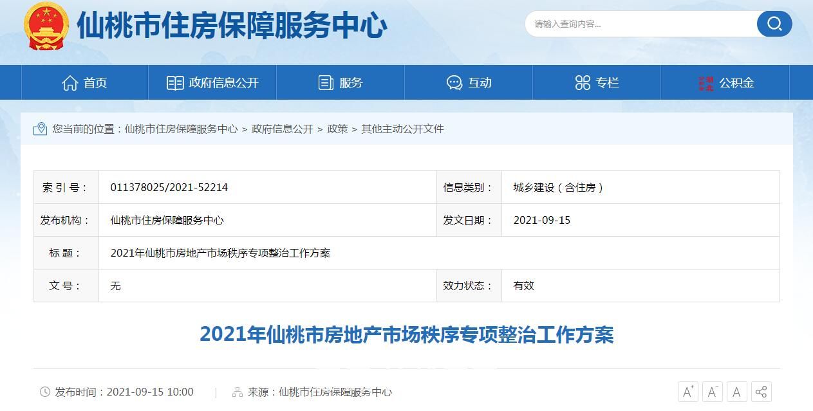Click the 湖北 seal icon beside 公积金
Screen dimensions: 813x411
pos(707,82)
